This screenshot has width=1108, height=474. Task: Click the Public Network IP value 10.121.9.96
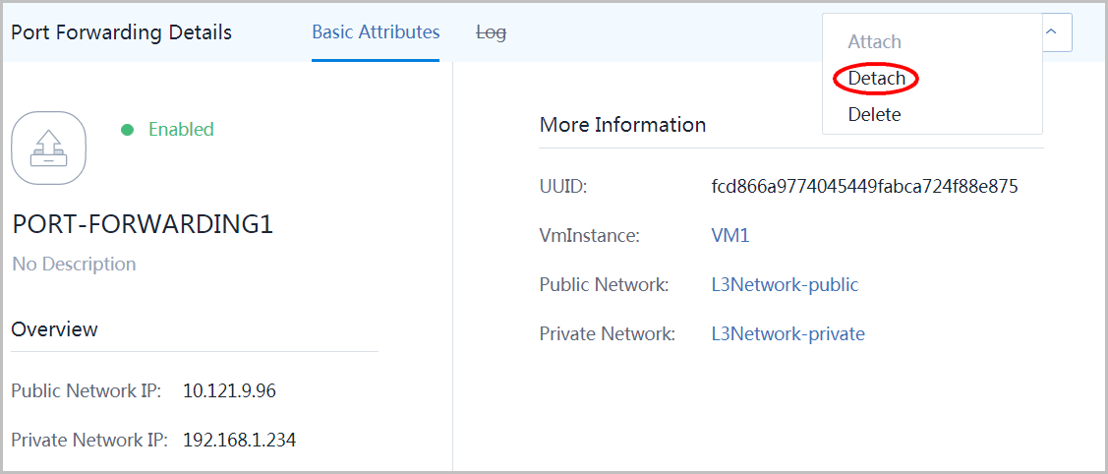click(229, 390)
